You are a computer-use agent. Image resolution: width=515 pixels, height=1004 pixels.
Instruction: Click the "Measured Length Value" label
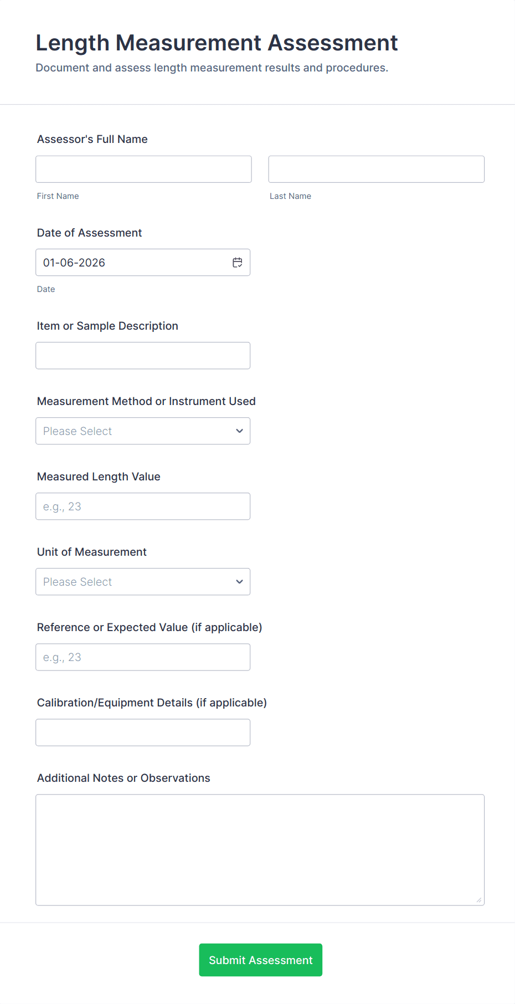pyautogui.click(x=99, y=477)
